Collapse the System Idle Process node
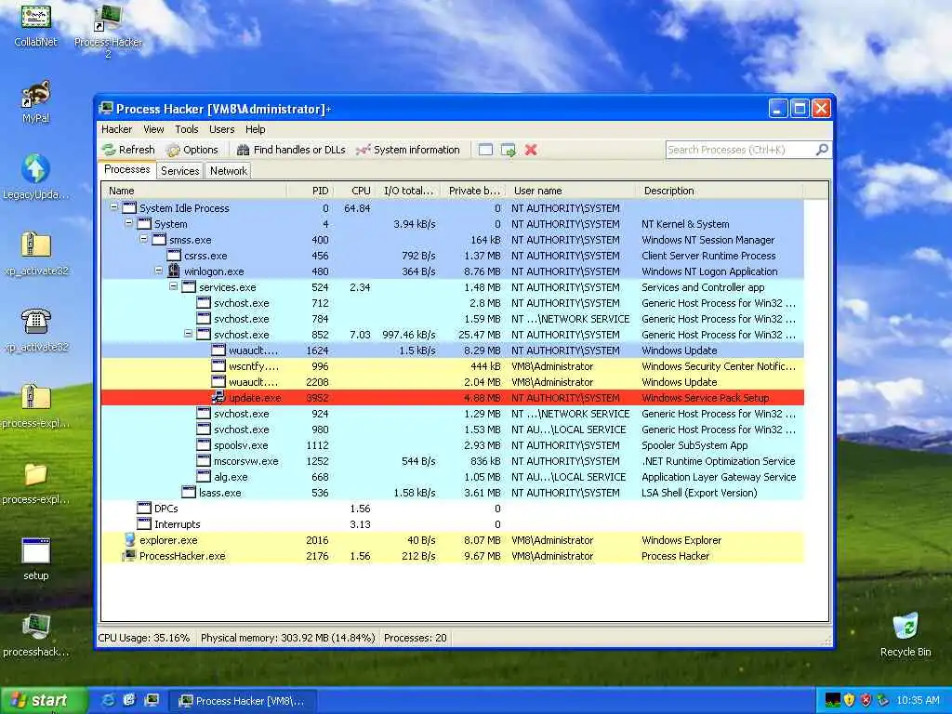Image resolution: width=952 pixels, height=714 pixels. [x=113, y=207]
